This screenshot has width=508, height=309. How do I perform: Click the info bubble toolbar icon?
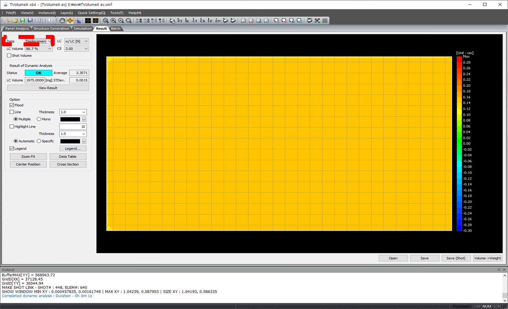click(51, 20)
